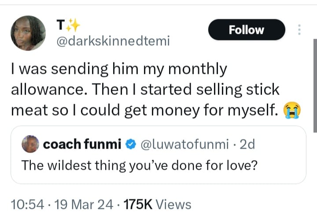Screen dimensions: 317x223
Task: Follow the @darkskinnedtemi account
Action: pyautogui.click(x=246, y=30)
